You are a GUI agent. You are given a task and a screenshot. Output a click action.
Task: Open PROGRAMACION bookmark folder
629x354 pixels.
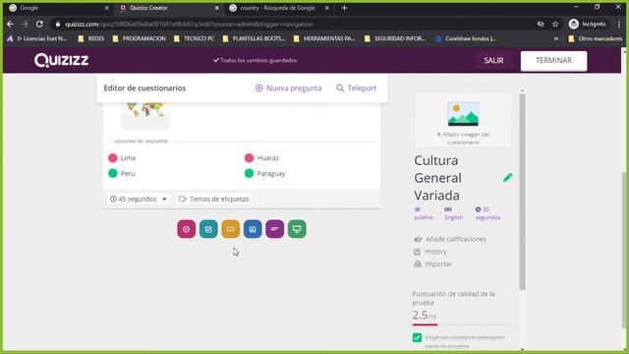click(139, 38)
